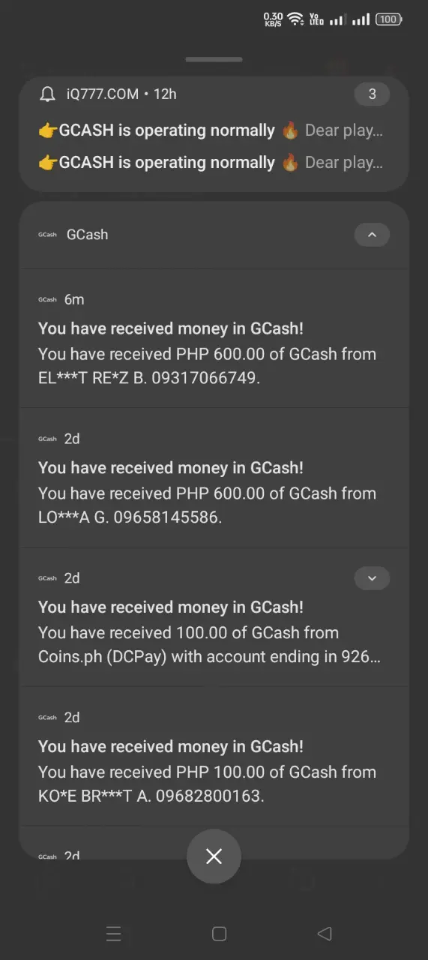Image resolution: width=428 pixels, height=960 pixels.
Task: Open the 100.00 from Coins.ph notification
Action: click(x=214, y=617)
